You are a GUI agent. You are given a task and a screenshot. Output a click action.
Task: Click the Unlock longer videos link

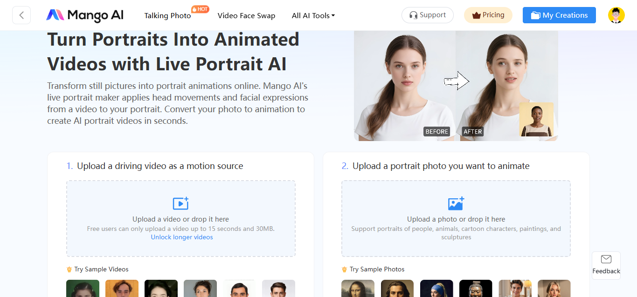(181, 237)
